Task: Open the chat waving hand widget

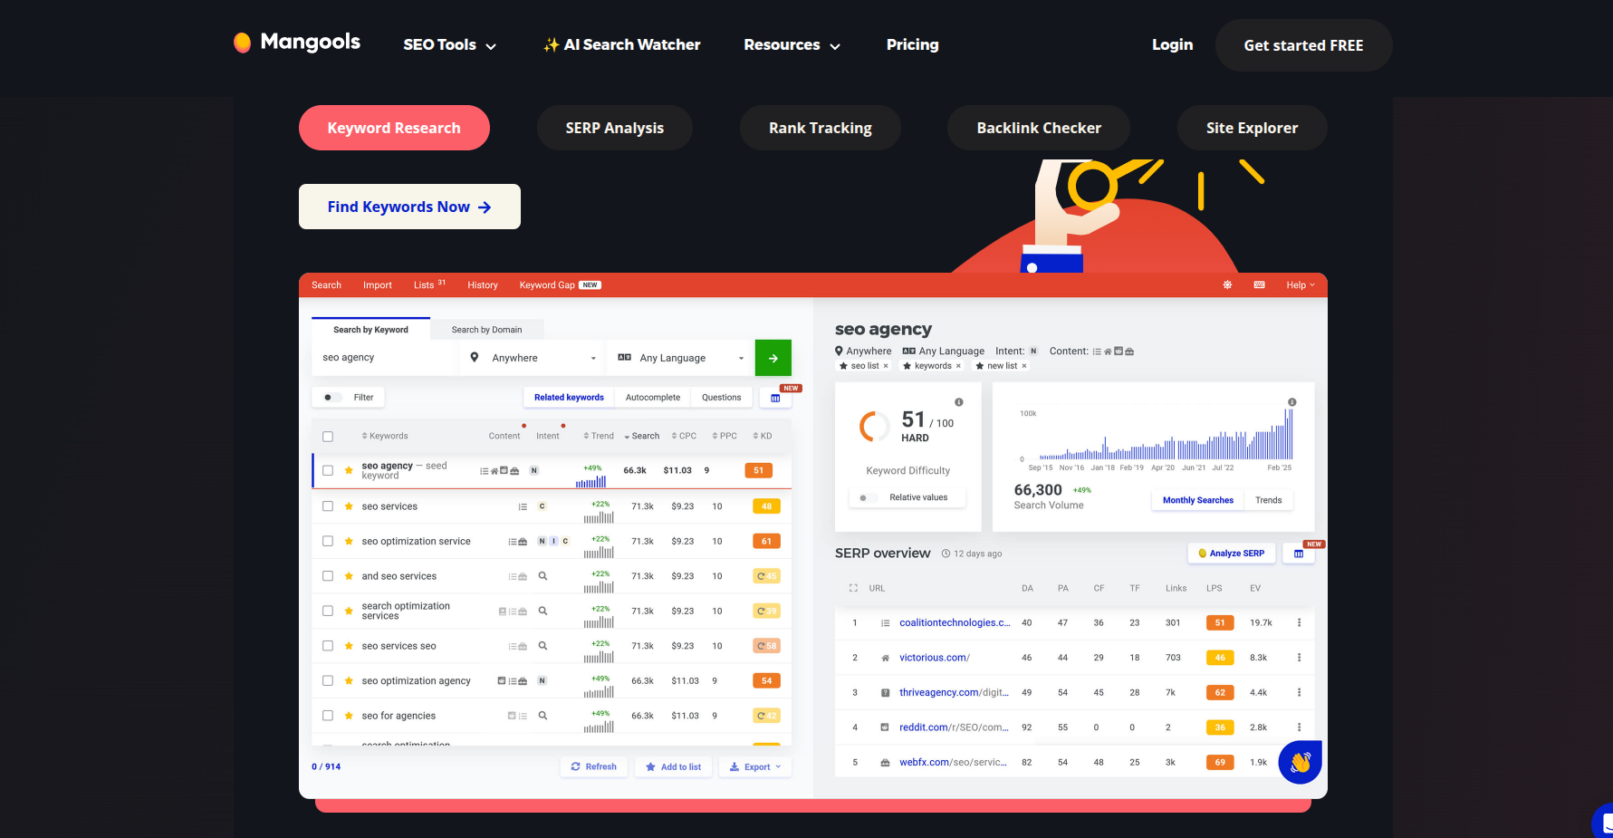Action: coord(1301,762)
